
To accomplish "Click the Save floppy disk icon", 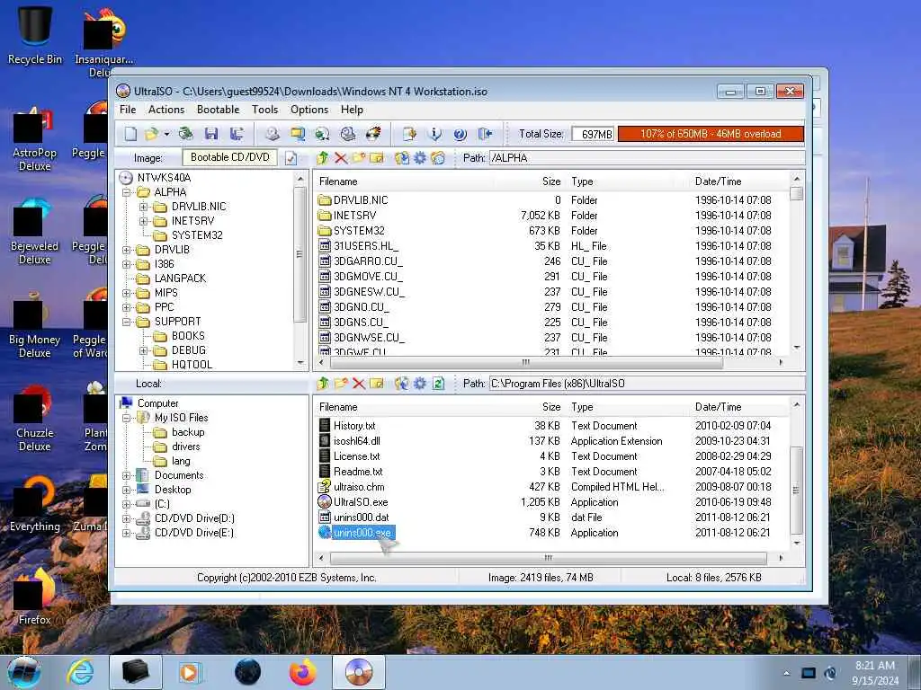I will [x=210, y=134].
